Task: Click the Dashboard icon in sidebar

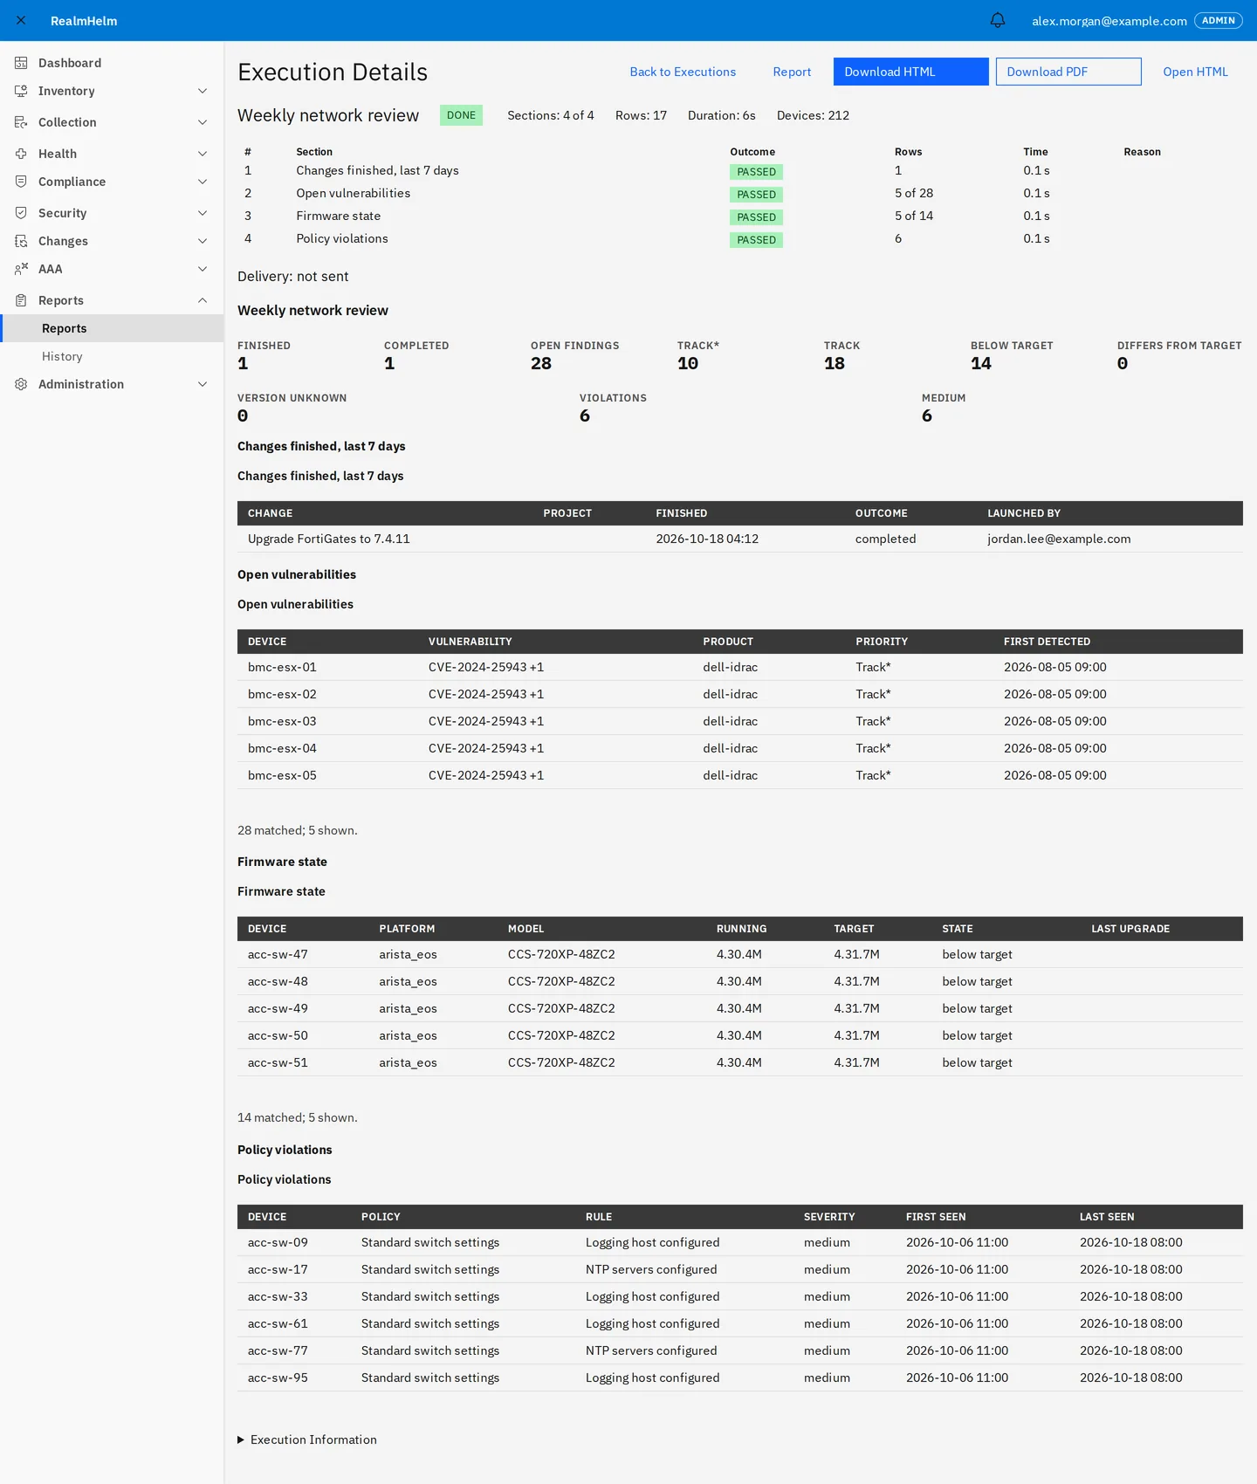Action: click(x=21, y=63)
